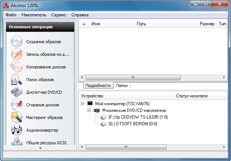Image resolution: width=231 pixels, height=161 pixels.
Task: Click the Стирание дисков eraser icon
Action: [x=17, y=104]
